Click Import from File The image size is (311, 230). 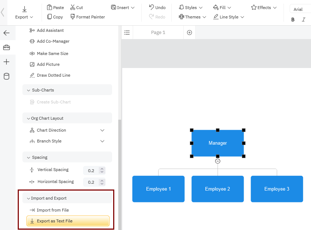pyautogui.click(x=53, y=210)
